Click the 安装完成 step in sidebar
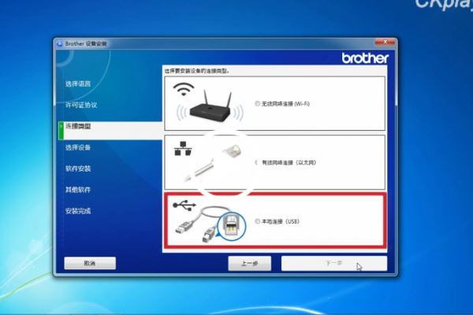 point(78,211)
